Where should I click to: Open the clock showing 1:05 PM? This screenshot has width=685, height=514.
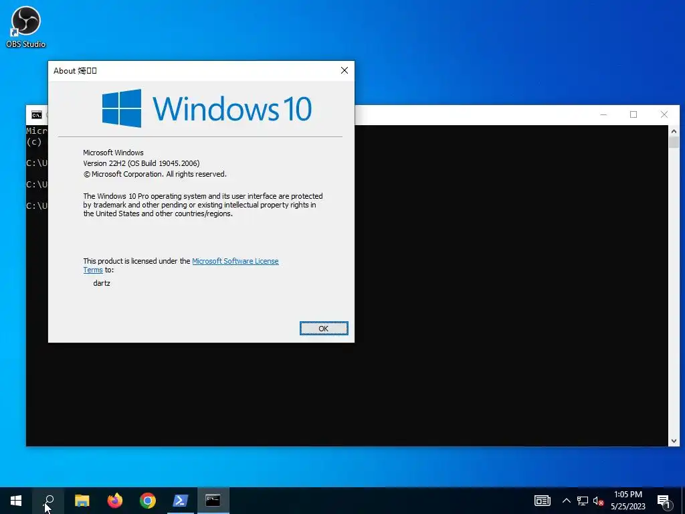tap(627, 501)
